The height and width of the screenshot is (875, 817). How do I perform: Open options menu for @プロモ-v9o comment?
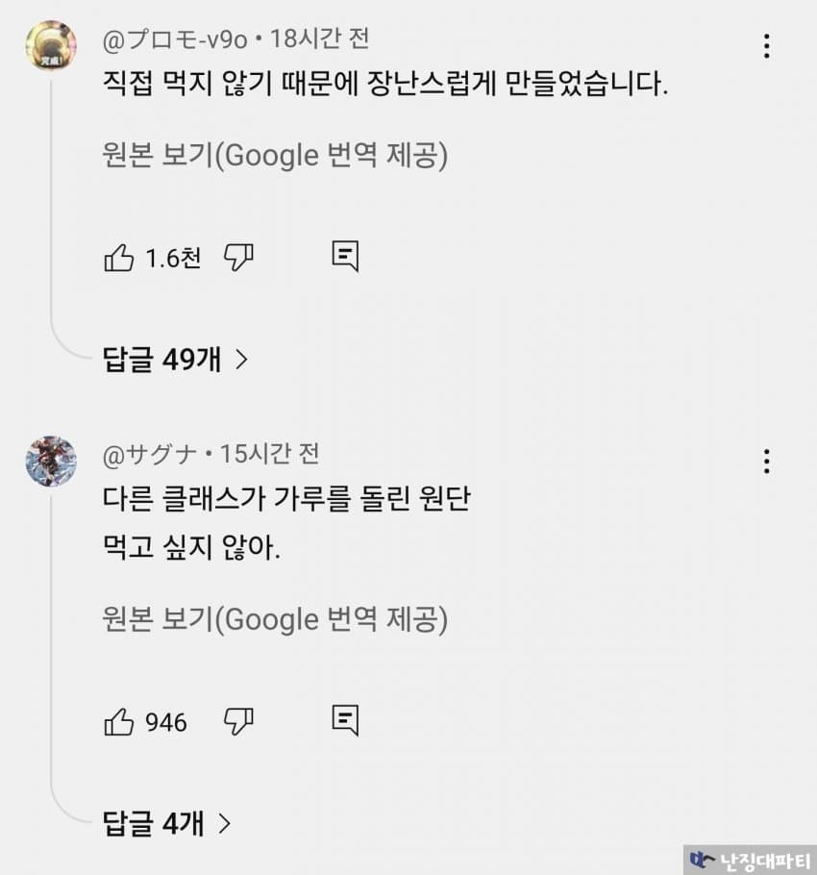(x=766, y=46)
